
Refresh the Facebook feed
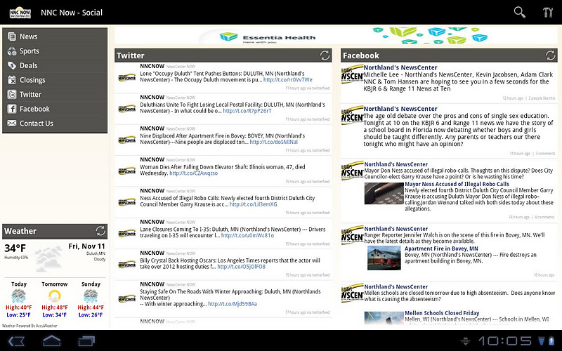pyautogui.click(x=551, y=55)
